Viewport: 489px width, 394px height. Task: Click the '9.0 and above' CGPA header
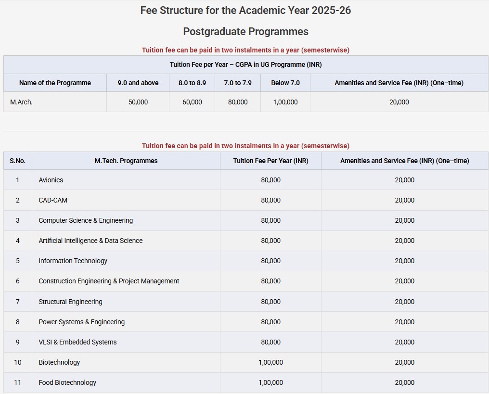(x=138, y=83)
